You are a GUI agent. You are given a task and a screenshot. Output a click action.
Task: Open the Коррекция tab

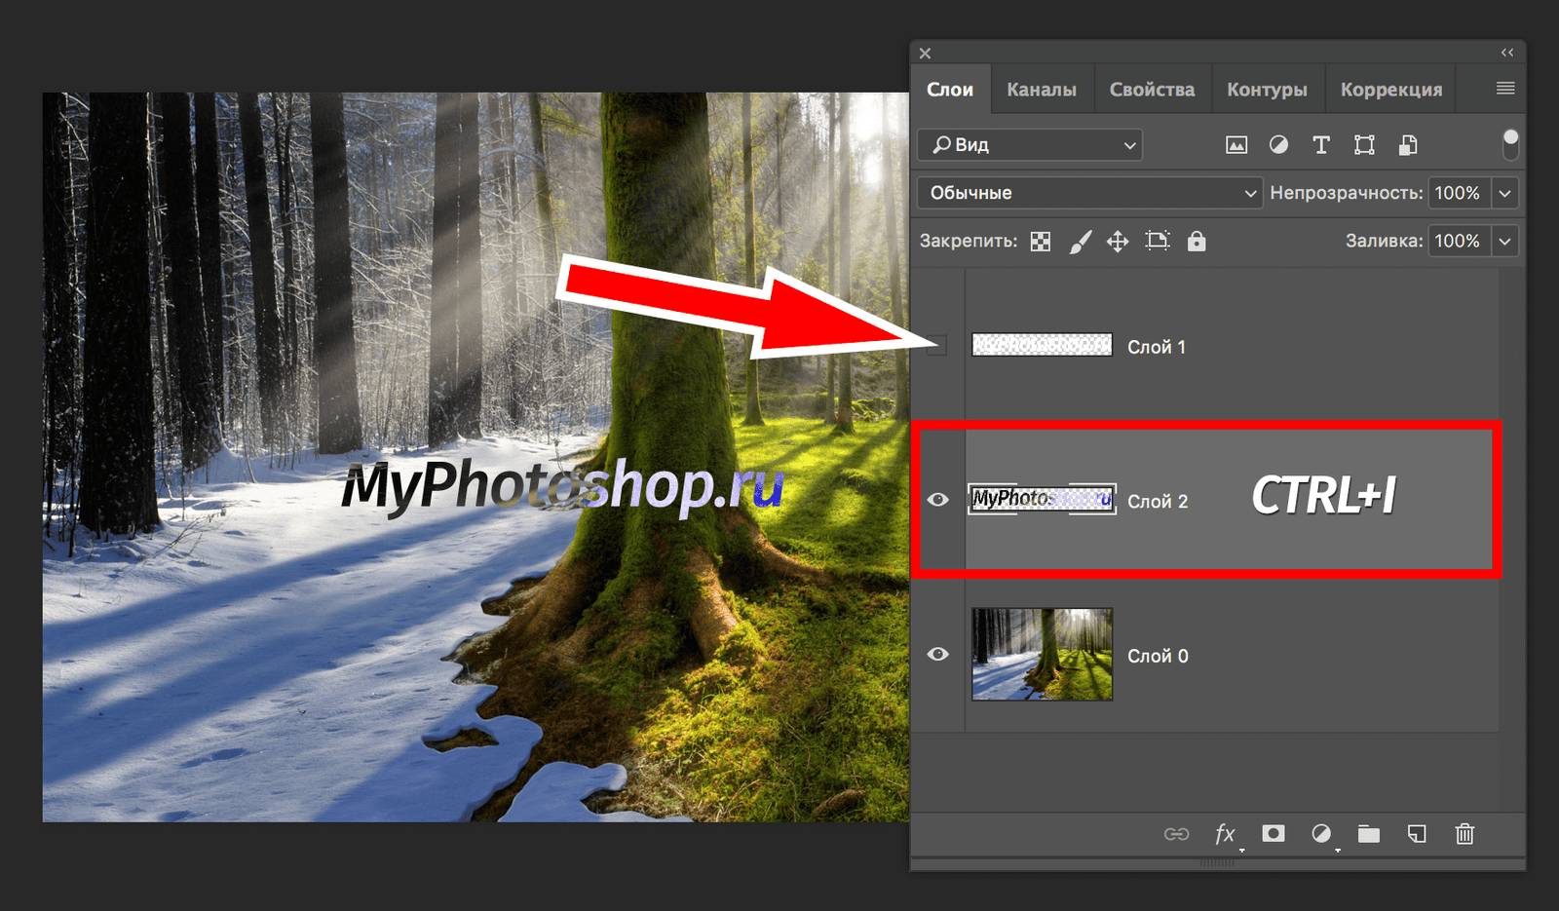1390,90
